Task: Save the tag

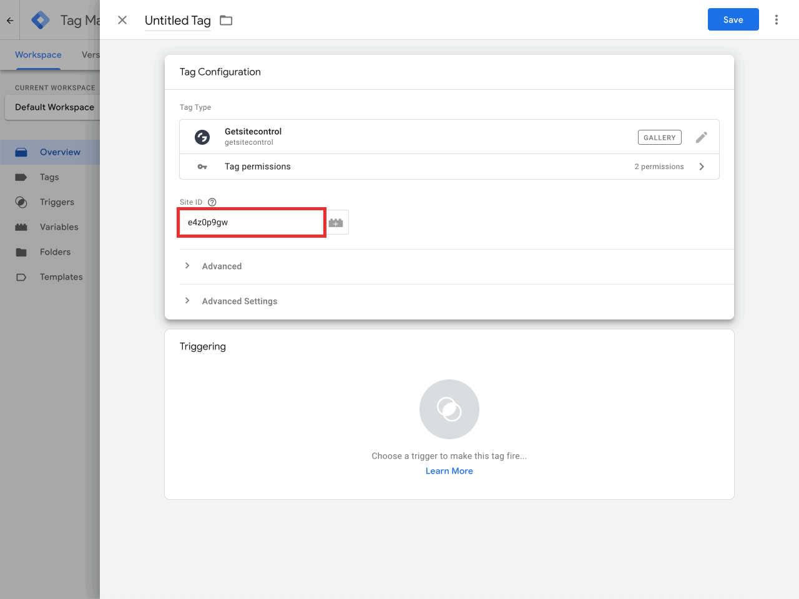Action: 733,19
